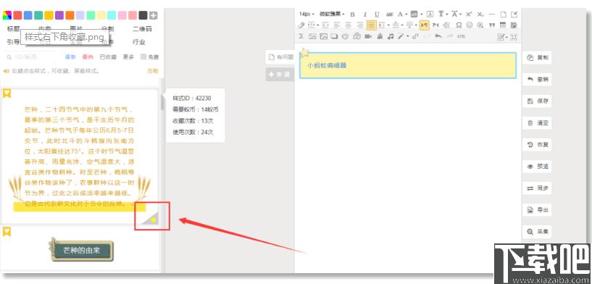Screen dimensions: 592x284
Task: Check the 免费 filter checkbox
Action: [x=143, y=57]
